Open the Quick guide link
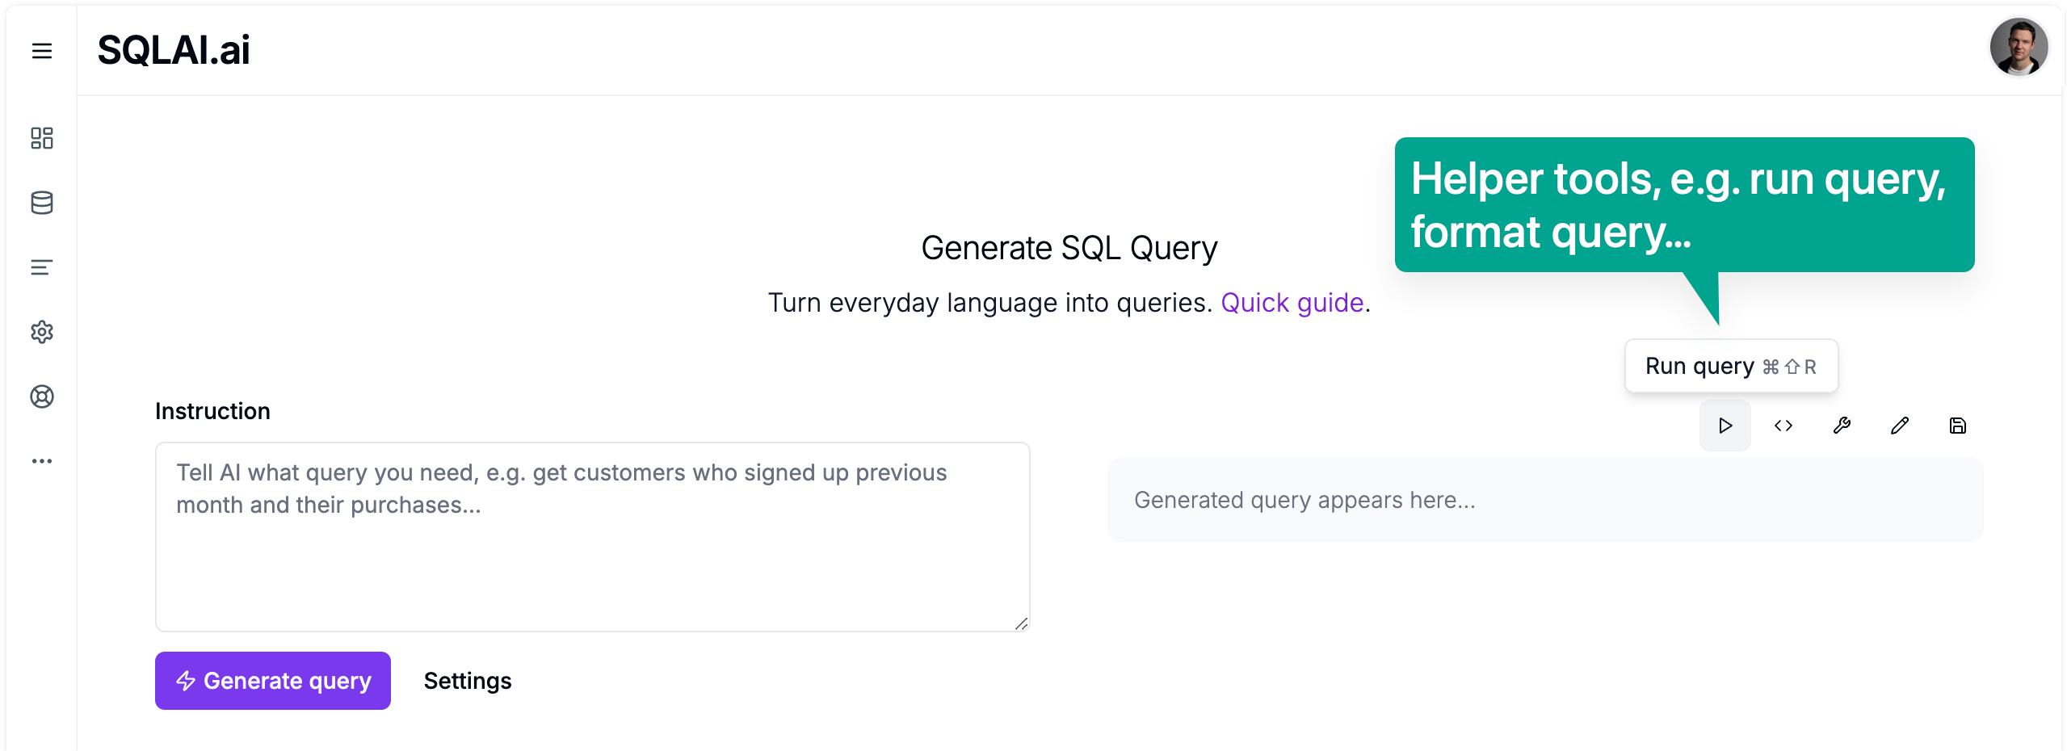The width and height of the screenshot is (2067, 751). click(x=1292, y=303)
